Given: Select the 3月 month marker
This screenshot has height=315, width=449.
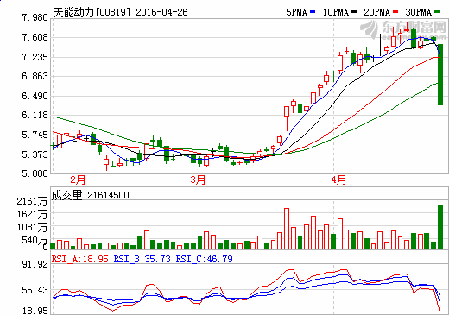Looking at the screenshot, I should point(198,180).
